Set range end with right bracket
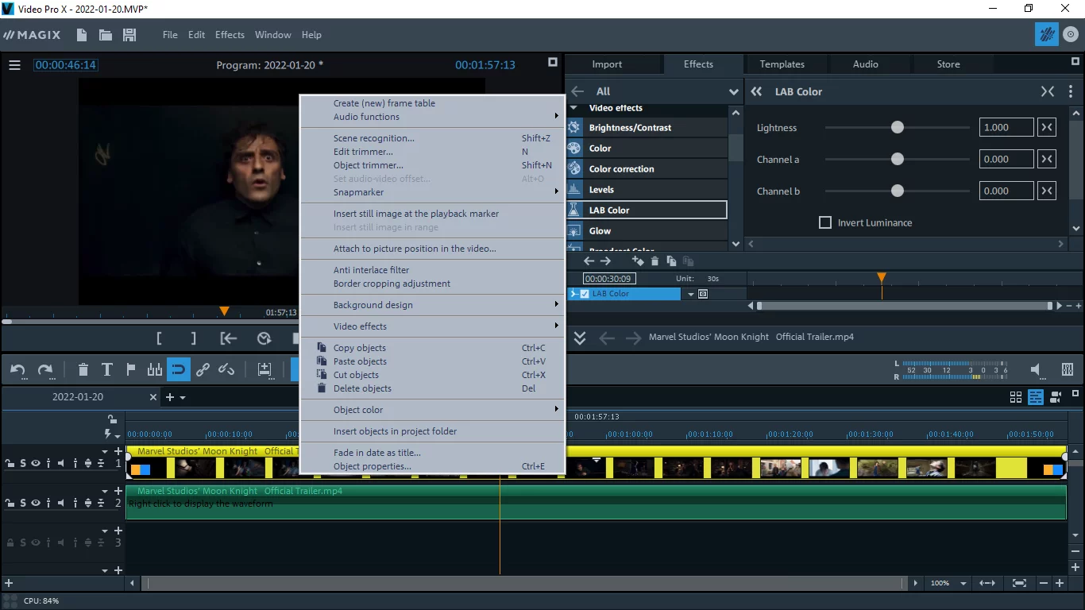 [x=194, y=338]
